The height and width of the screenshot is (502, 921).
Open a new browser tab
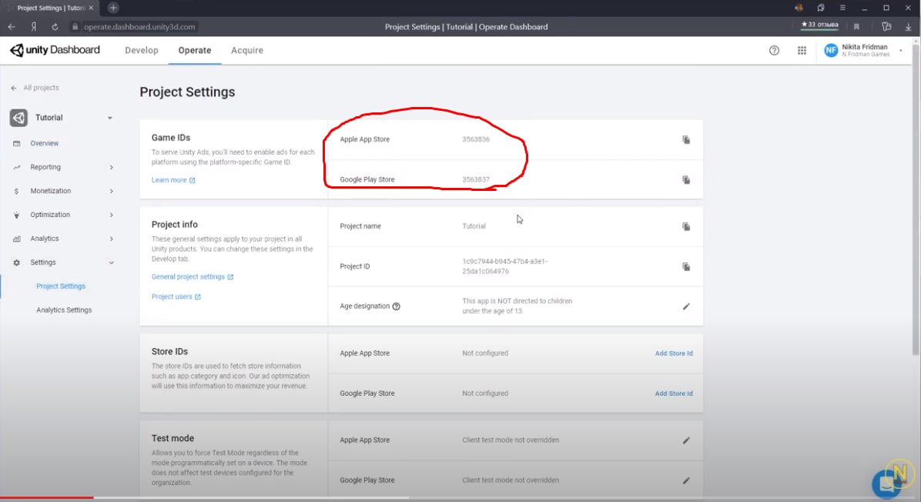coord(113,8)
